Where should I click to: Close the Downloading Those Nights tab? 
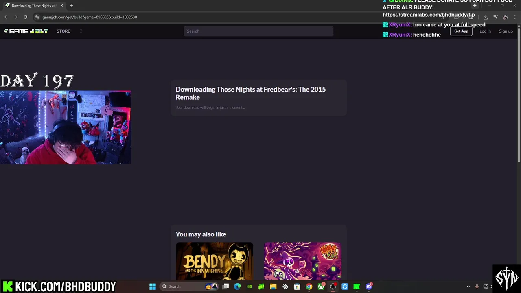point(62,6)
